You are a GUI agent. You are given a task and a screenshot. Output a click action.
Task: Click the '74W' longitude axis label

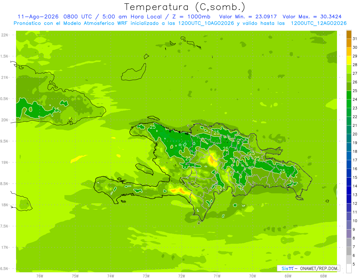[x=111, y=276]
